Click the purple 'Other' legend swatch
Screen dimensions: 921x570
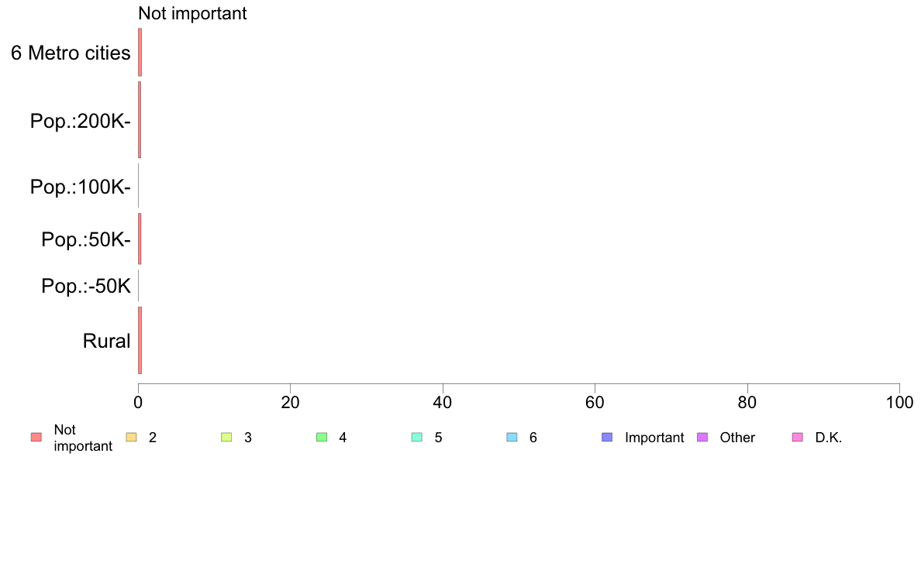(x=702, y=438)
